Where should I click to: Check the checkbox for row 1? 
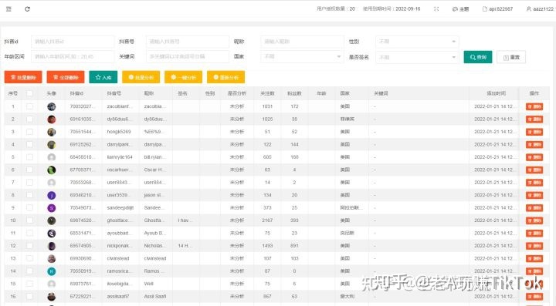coord(30,106)
